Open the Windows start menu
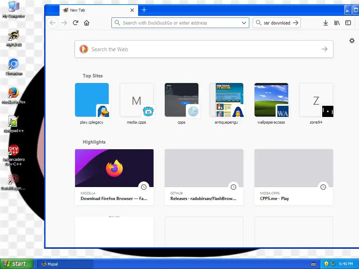This screenshot has width=359, height=269. click(x=17, y=264)
